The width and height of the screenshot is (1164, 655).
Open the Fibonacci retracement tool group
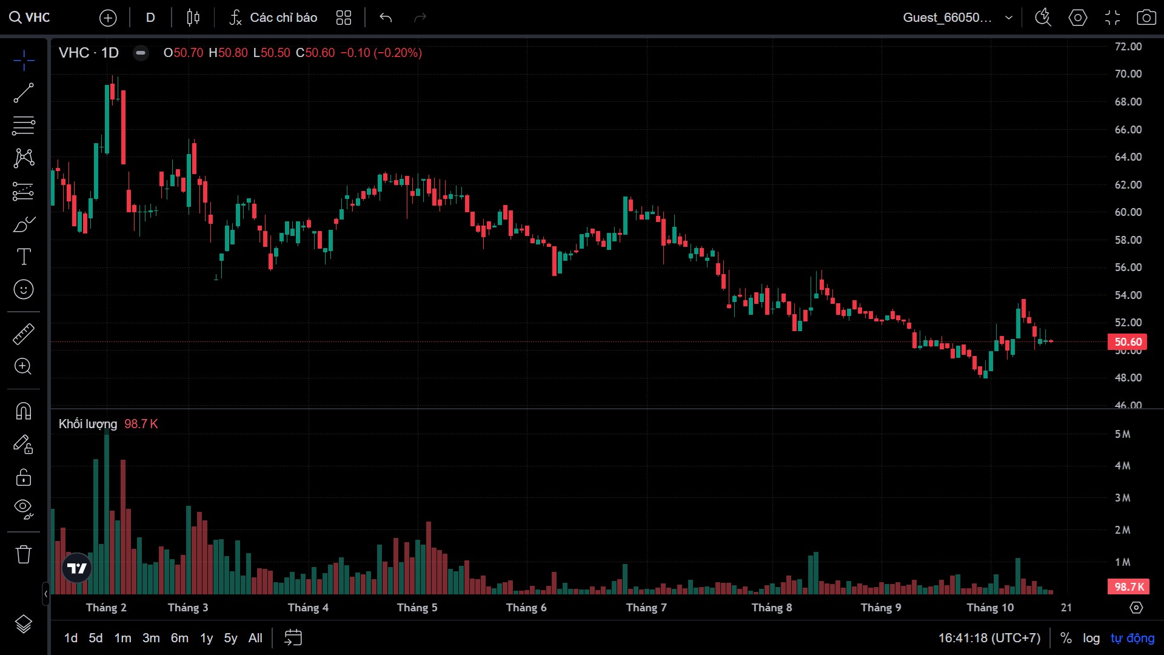point(24,126)
